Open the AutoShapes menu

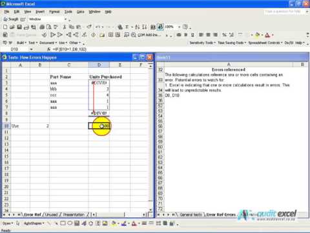[34, 223]
